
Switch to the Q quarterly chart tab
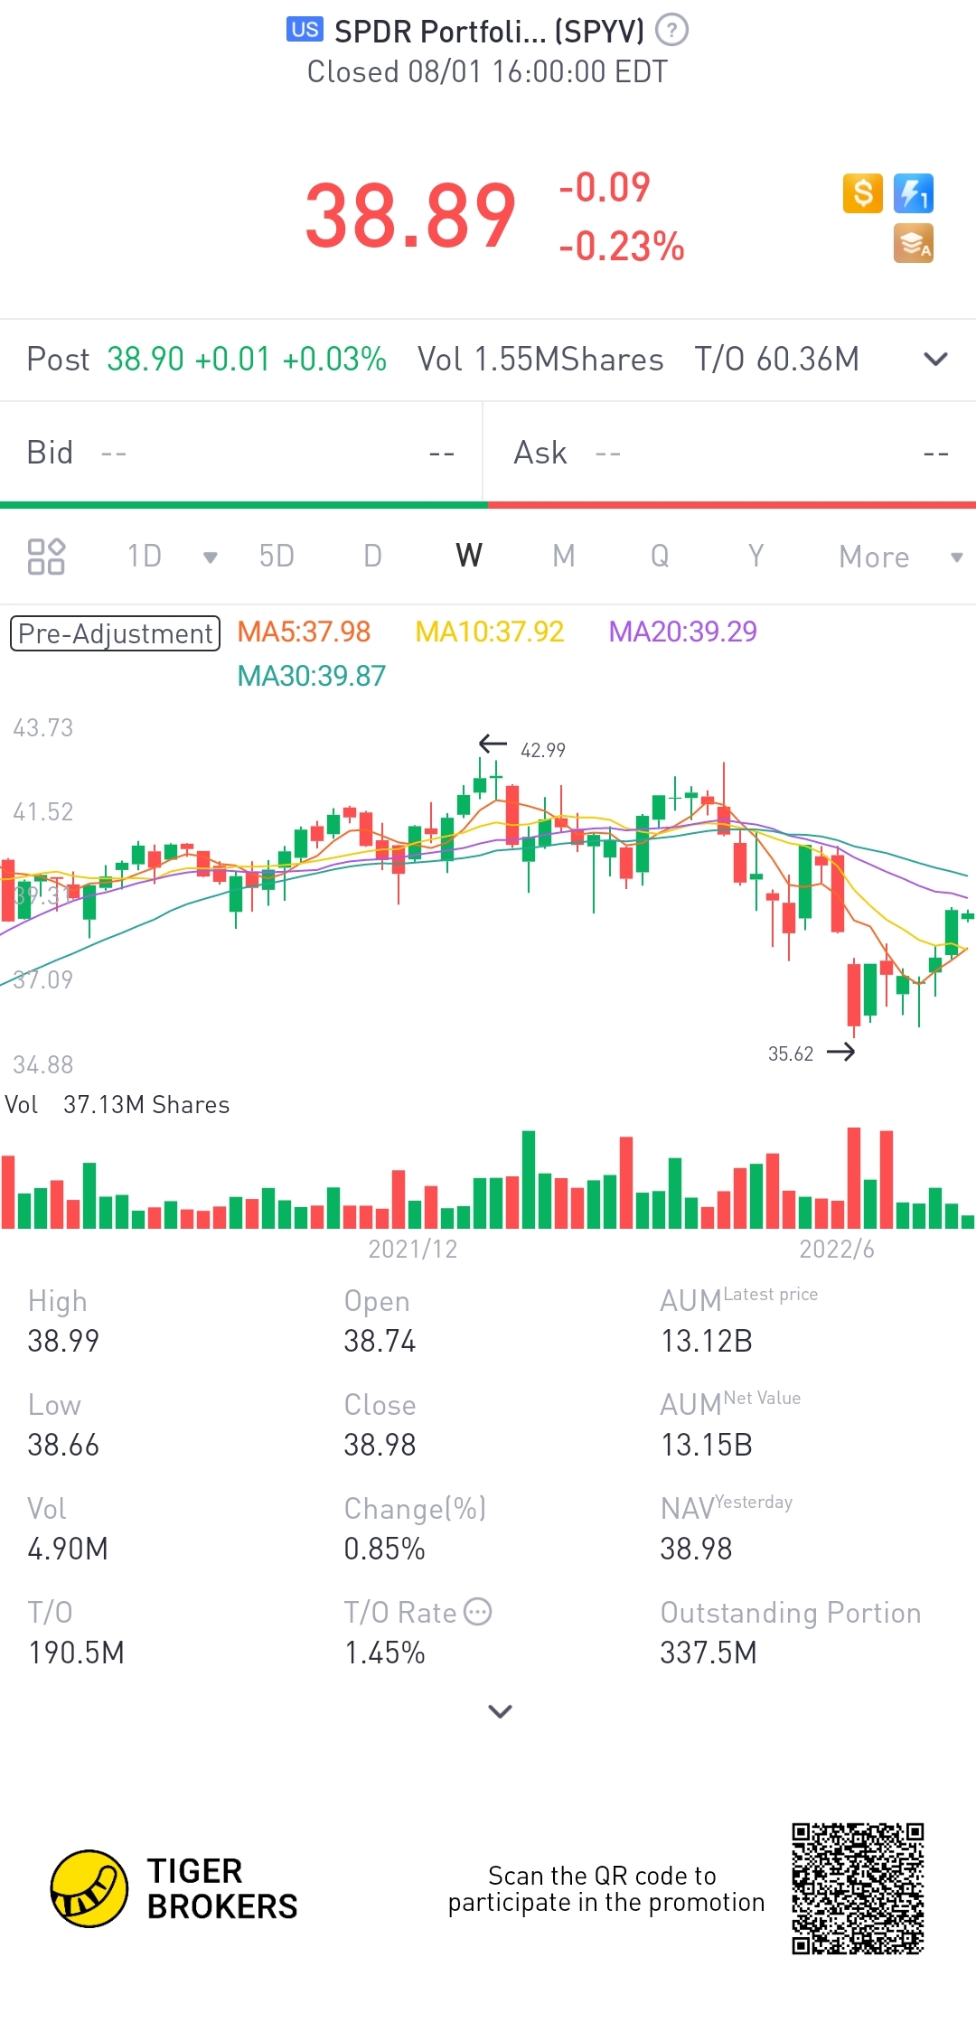[660, 556]
